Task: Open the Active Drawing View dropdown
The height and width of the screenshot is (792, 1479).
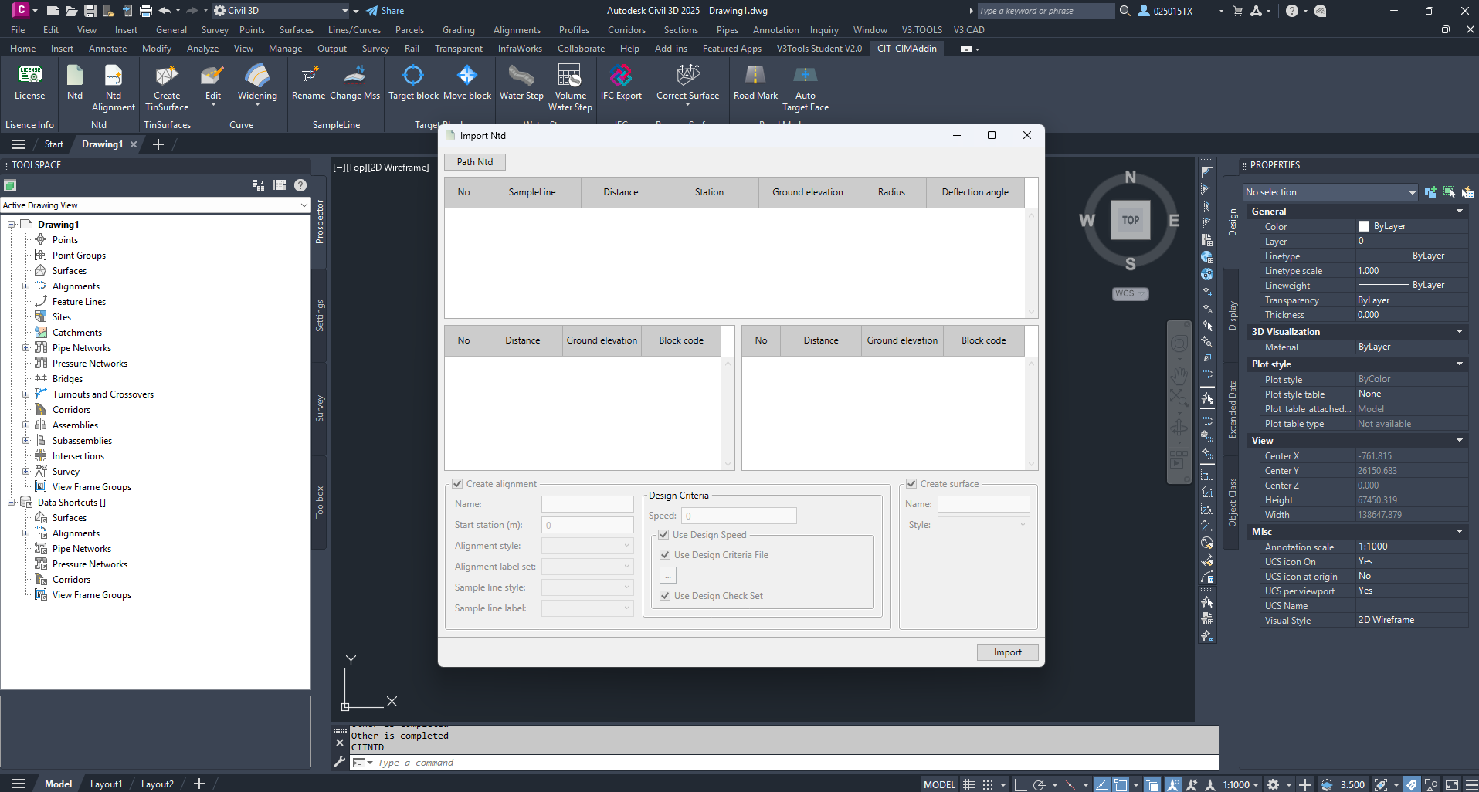Action: (x=155, y=205)
